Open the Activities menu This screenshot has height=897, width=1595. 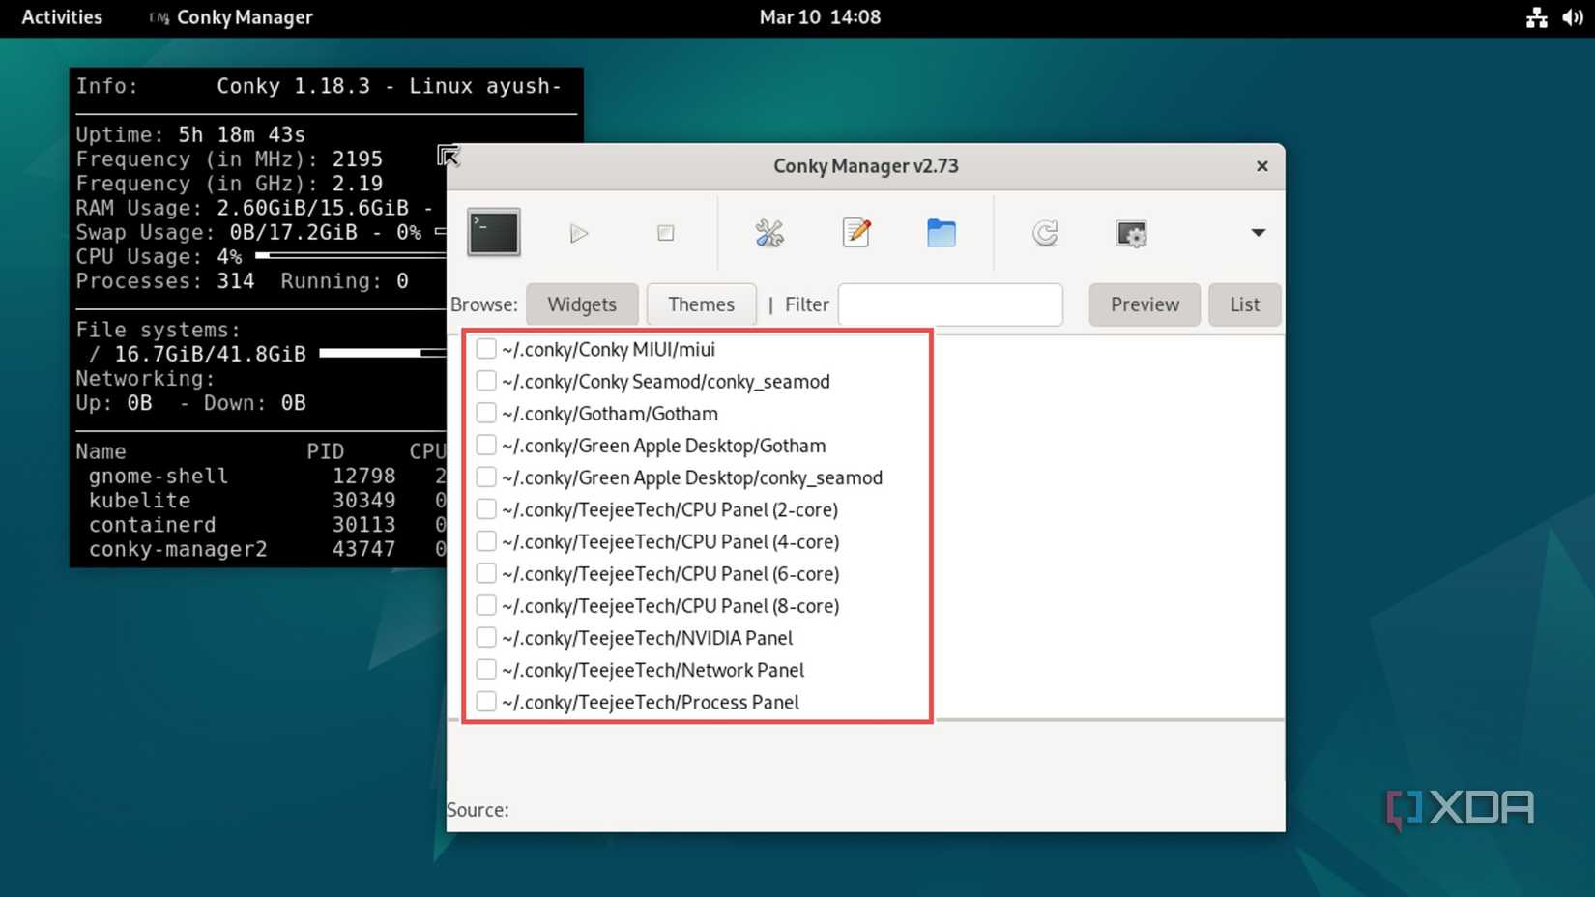[61, 17]
